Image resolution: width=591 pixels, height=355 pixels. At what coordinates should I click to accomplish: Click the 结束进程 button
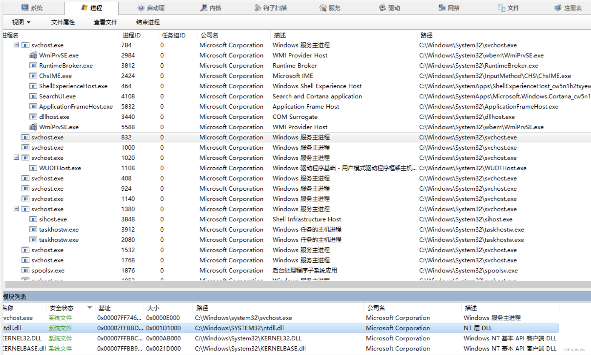click(x=148, y=22)
